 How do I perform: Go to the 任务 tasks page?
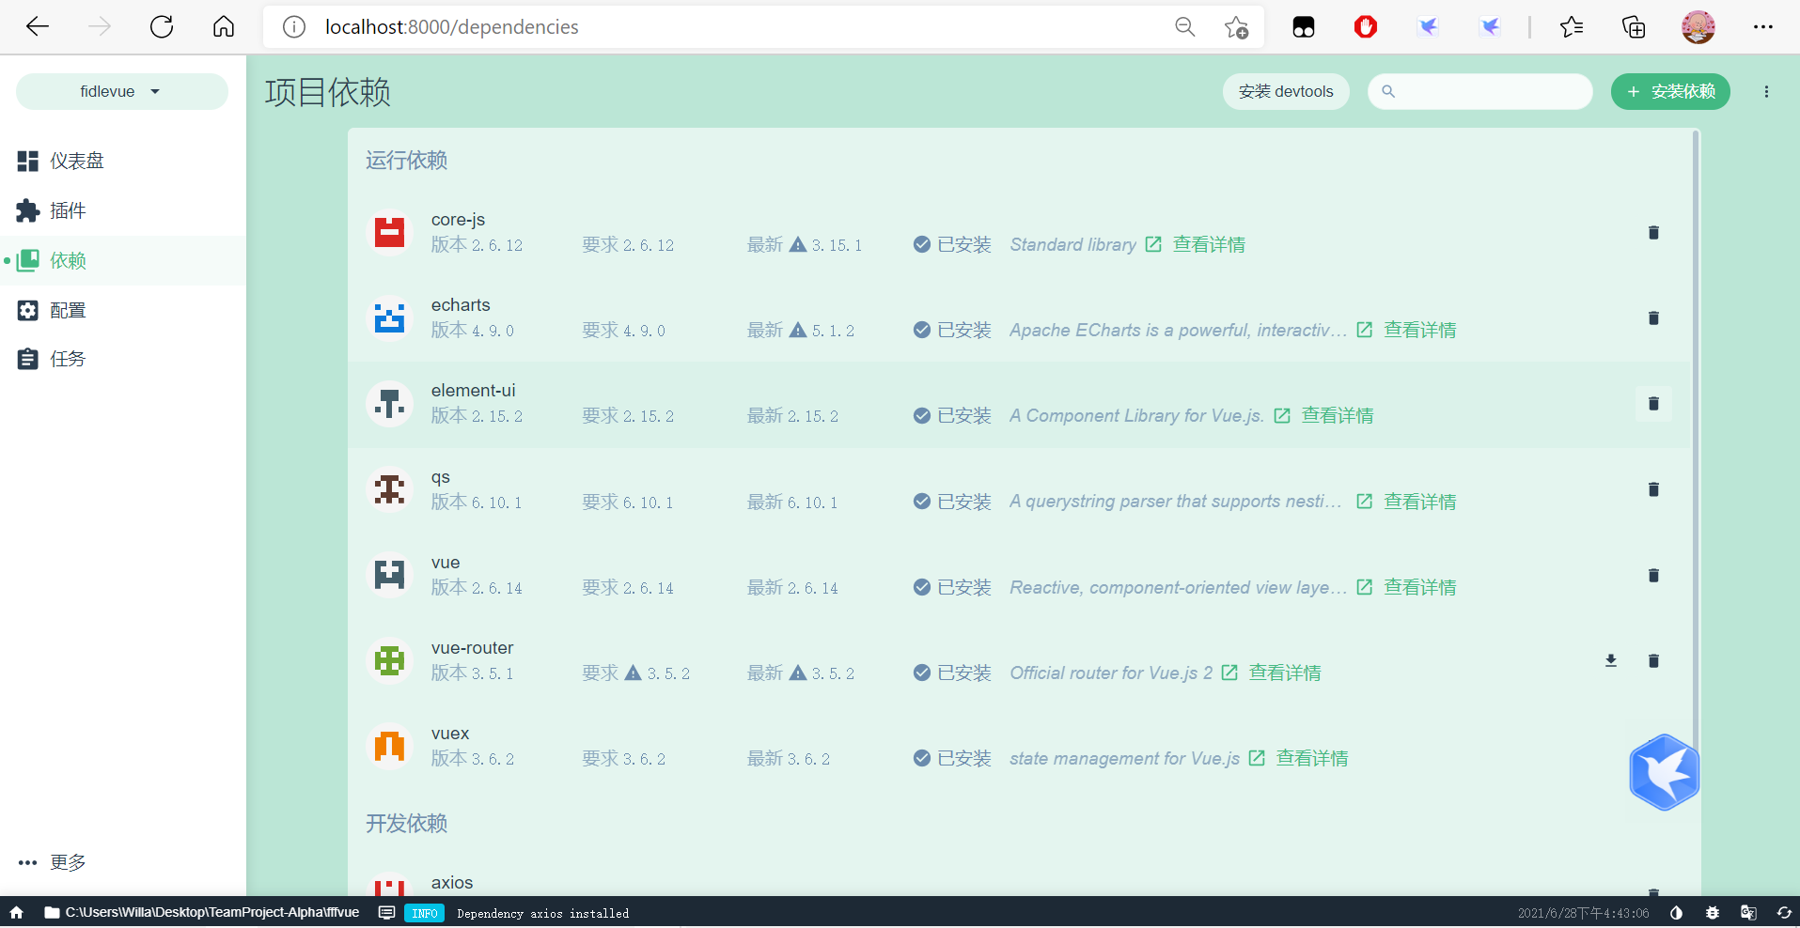click(122, 359)
